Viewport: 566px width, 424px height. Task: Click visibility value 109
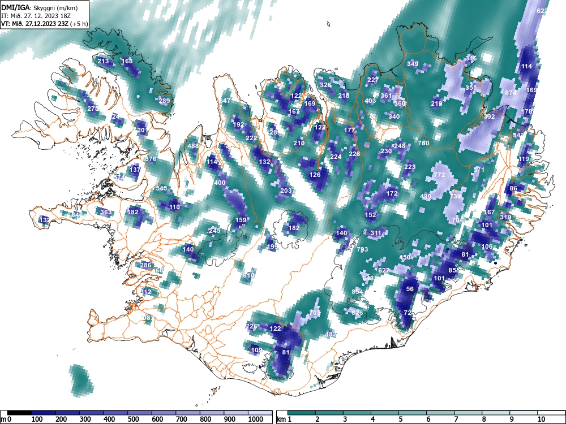(x=256, y=350)
